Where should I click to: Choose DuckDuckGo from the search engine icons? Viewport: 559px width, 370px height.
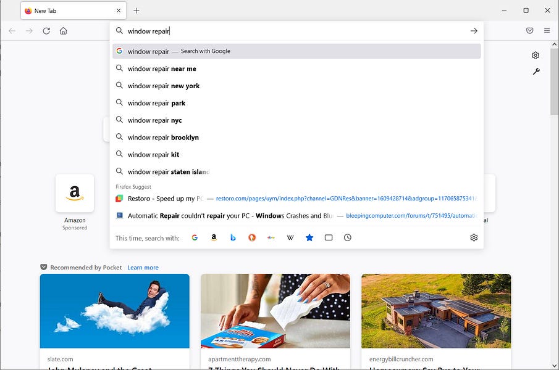point(252,237)
